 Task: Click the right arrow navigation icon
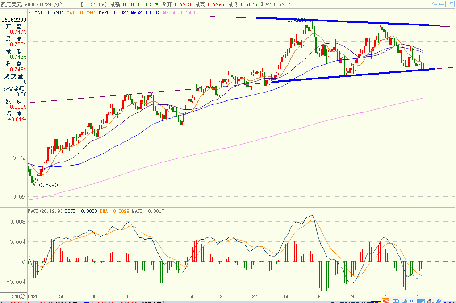[442, 4]
